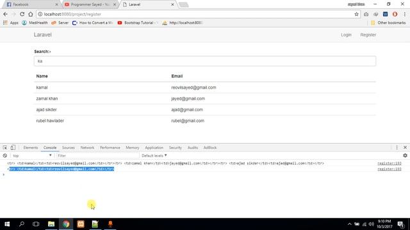The image size is (410, 230).
Task: Click the camera extension icon
Action: (366, 14)
